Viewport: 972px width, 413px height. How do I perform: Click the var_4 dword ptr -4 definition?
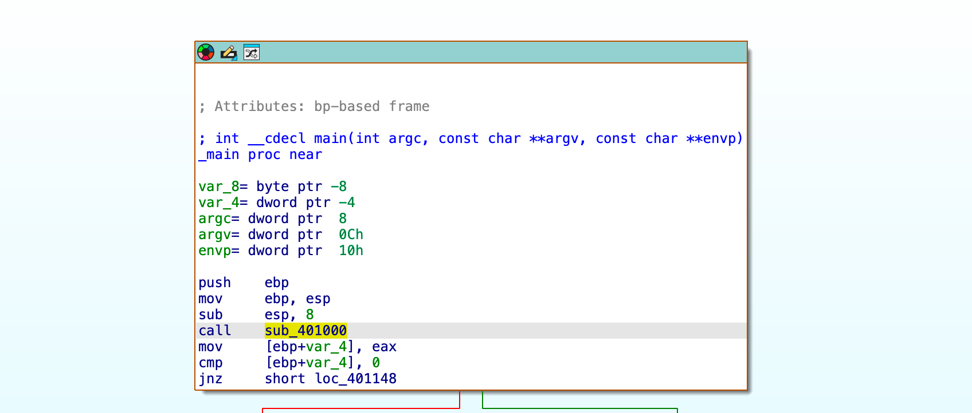click(276, 202)
